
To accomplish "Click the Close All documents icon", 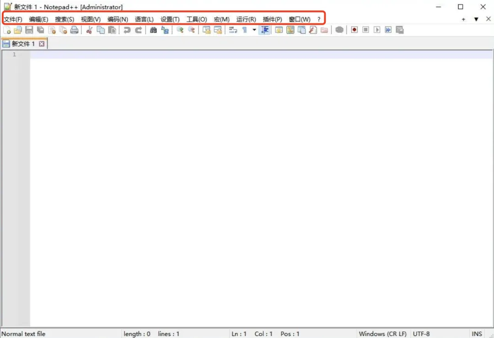I will click(x=63, y=30).
